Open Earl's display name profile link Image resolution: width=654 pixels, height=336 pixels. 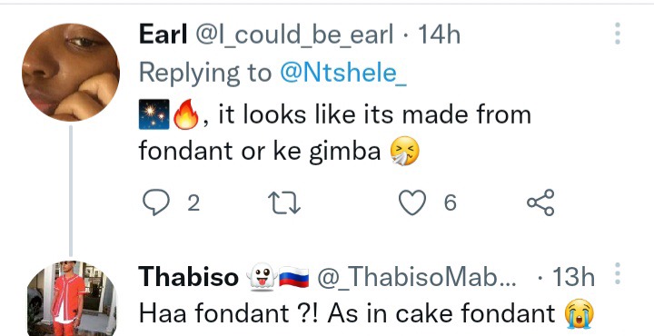click(x=163, y=35)
